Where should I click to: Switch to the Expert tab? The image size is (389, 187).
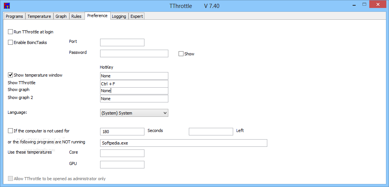pos(136,16)
